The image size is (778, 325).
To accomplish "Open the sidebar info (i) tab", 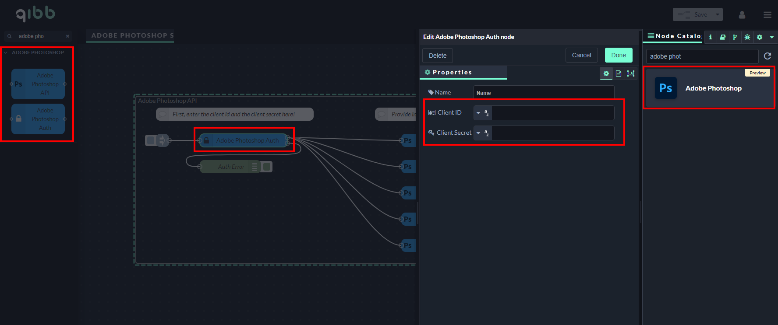I will coord(710,37).
